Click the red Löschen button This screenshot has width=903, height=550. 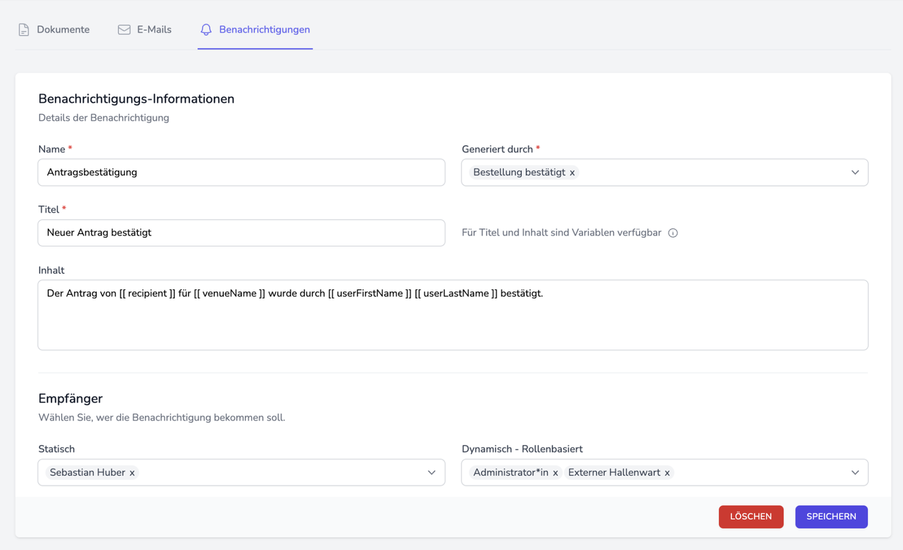[x=751, y=516]
